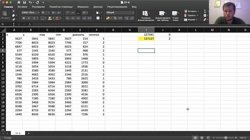This screenshot has height=140, width=250.
Task: Toggle wrap text in cells
Action: click(98, 12)
